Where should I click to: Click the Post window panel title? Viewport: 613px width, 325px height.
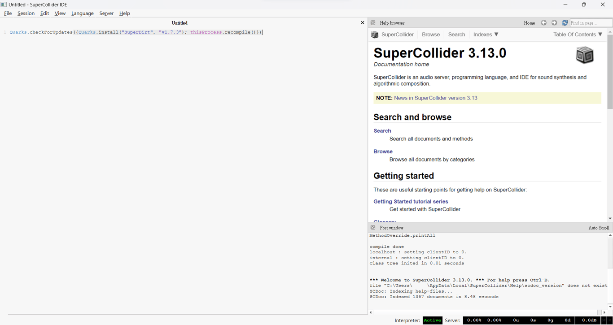(x=391, y=228)
